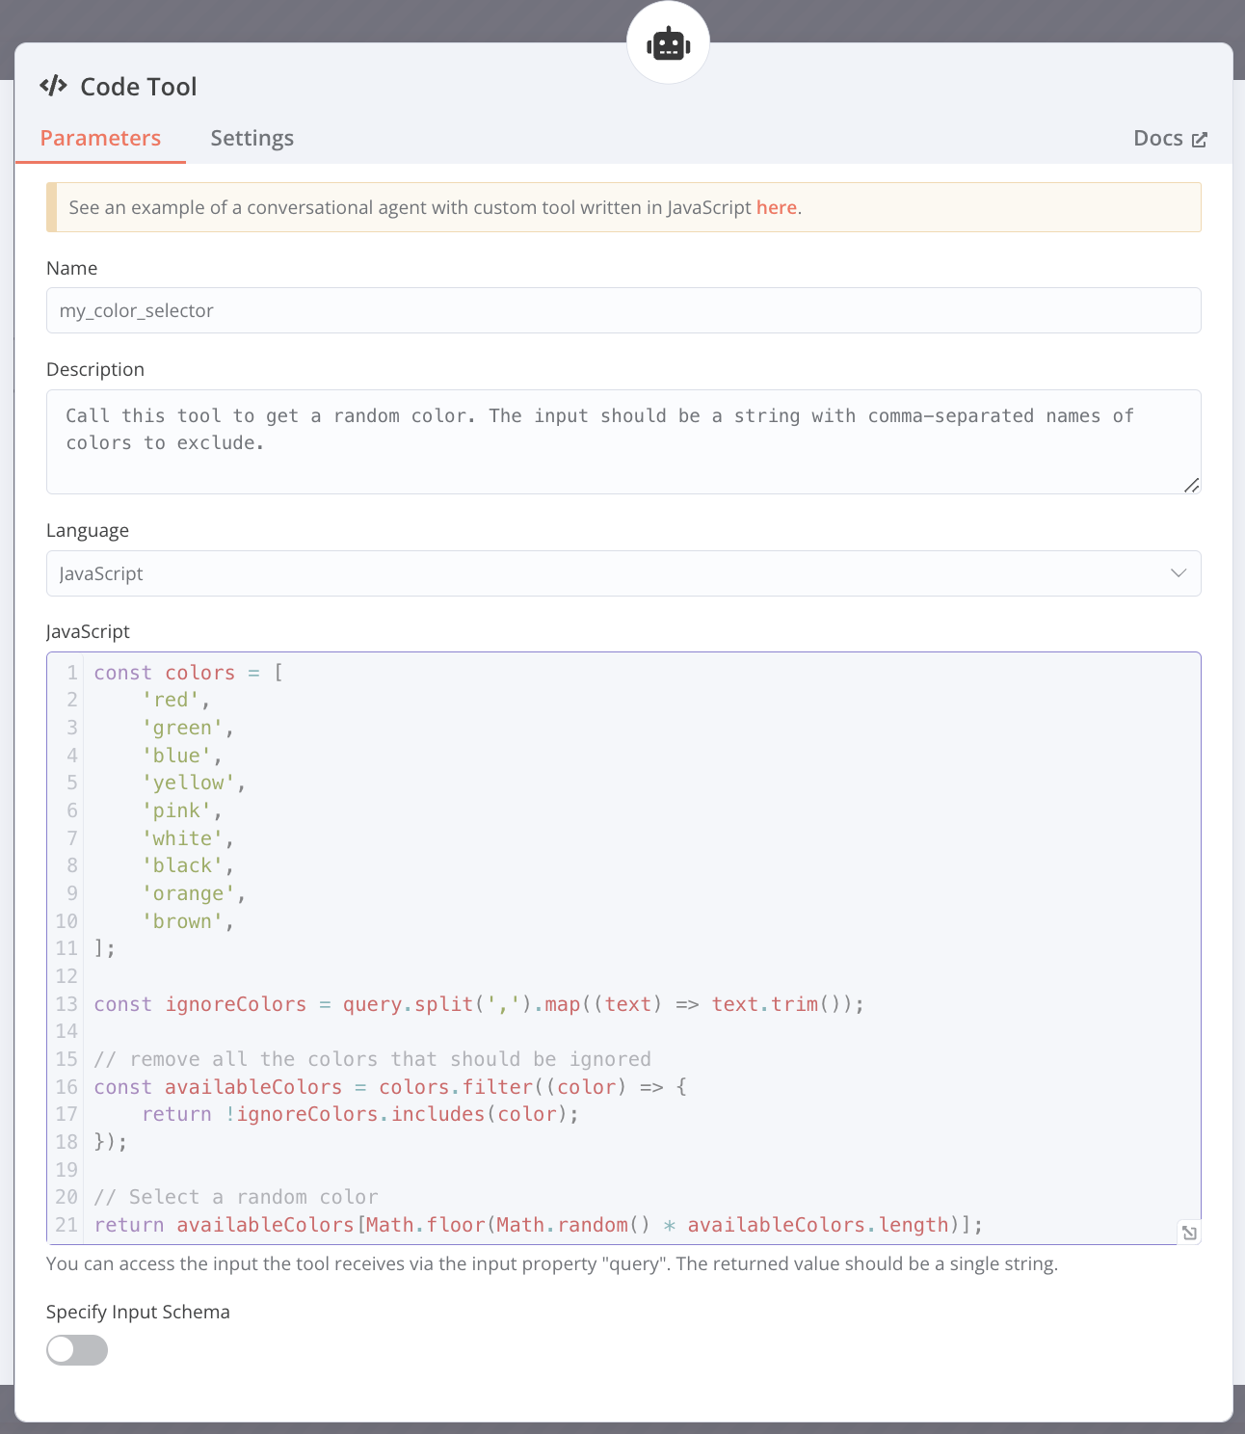Click 'const colors' on line 1
The height and width of the screenshot is (1434, 1245).
pyautogui.click(x=165, y=673)
